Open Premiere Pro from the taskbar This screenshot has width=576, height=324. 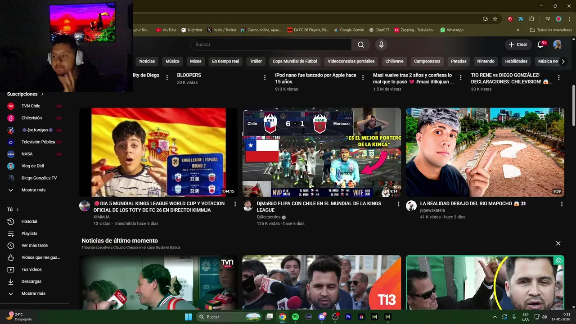348,317
